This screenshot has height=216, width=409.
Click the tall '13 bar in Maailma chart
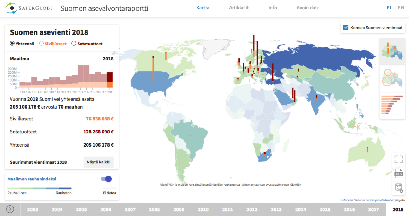80,76
